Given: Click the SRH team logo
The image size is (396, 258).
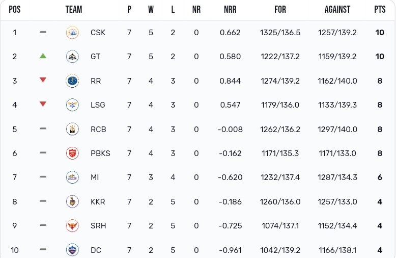Looking at the screenshot, I should tap(72, 225).
